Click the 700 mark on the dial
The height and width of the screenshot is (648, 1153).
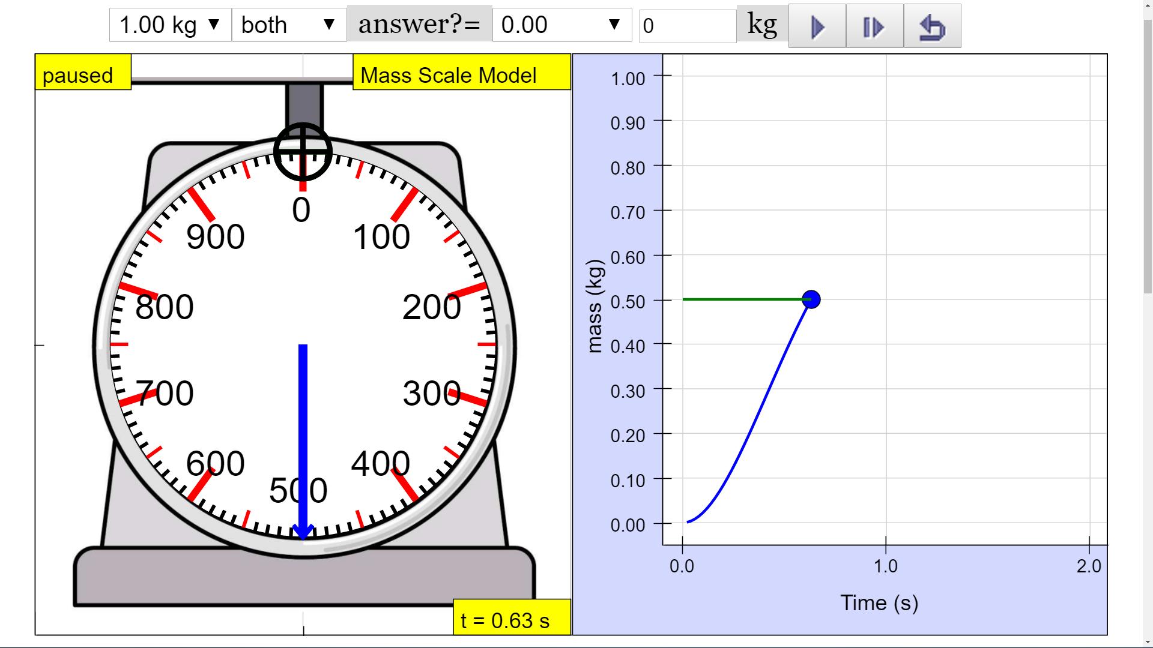pos(165,394)
